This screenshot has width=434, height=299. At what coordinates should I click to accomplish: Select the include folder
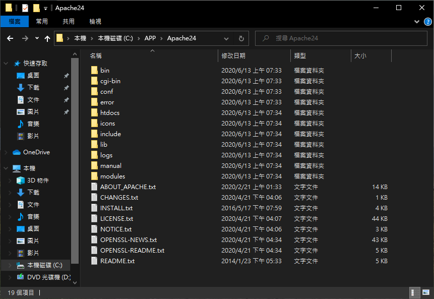click(110, 134)
